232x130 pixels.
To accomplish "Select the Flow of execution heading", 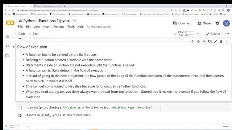I will (x=32, y=47).
